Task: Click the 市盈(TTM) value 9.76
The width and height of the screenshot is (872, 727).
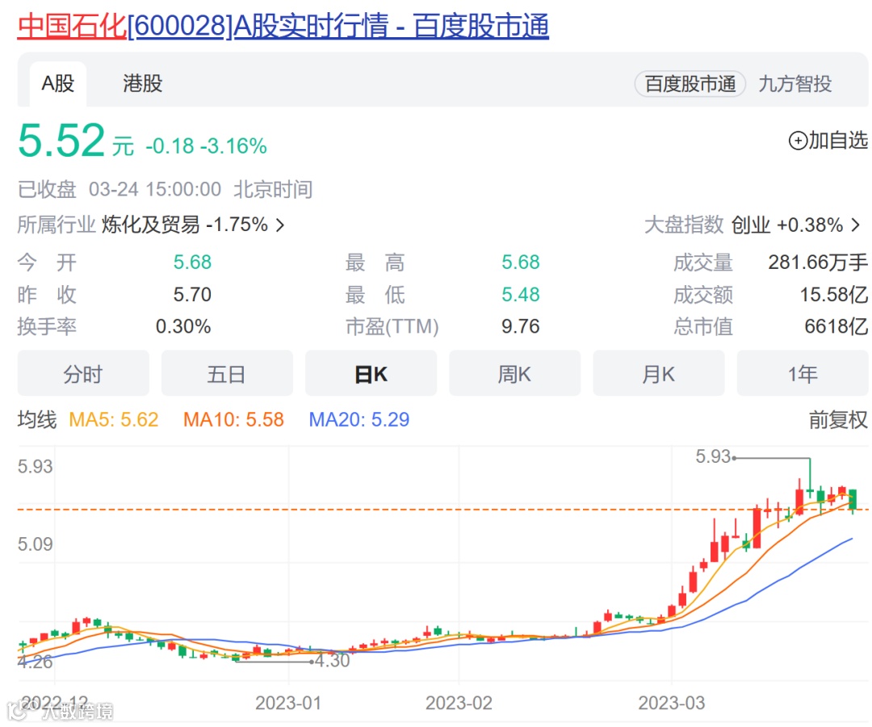Action: (521, 326)
